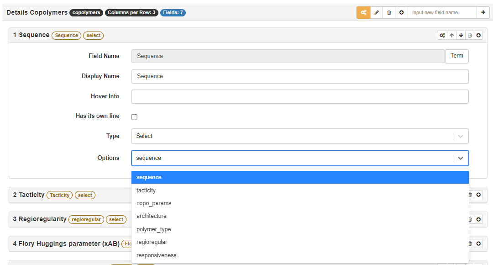
Task: Open the Type select dropdown
Action: tap(299, 136)
